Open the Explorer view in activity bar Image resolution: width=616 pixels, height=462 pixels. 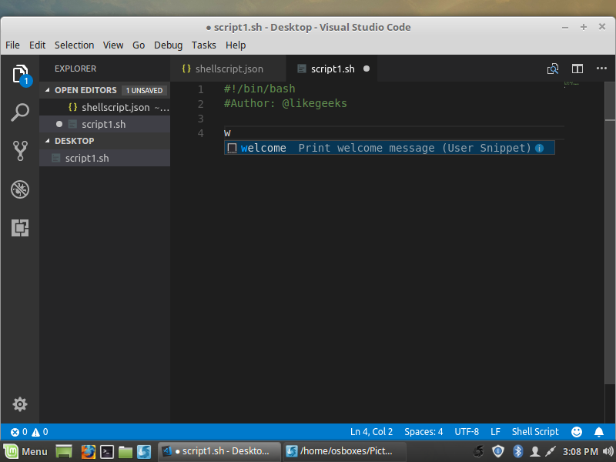click(x=21, y=74)
